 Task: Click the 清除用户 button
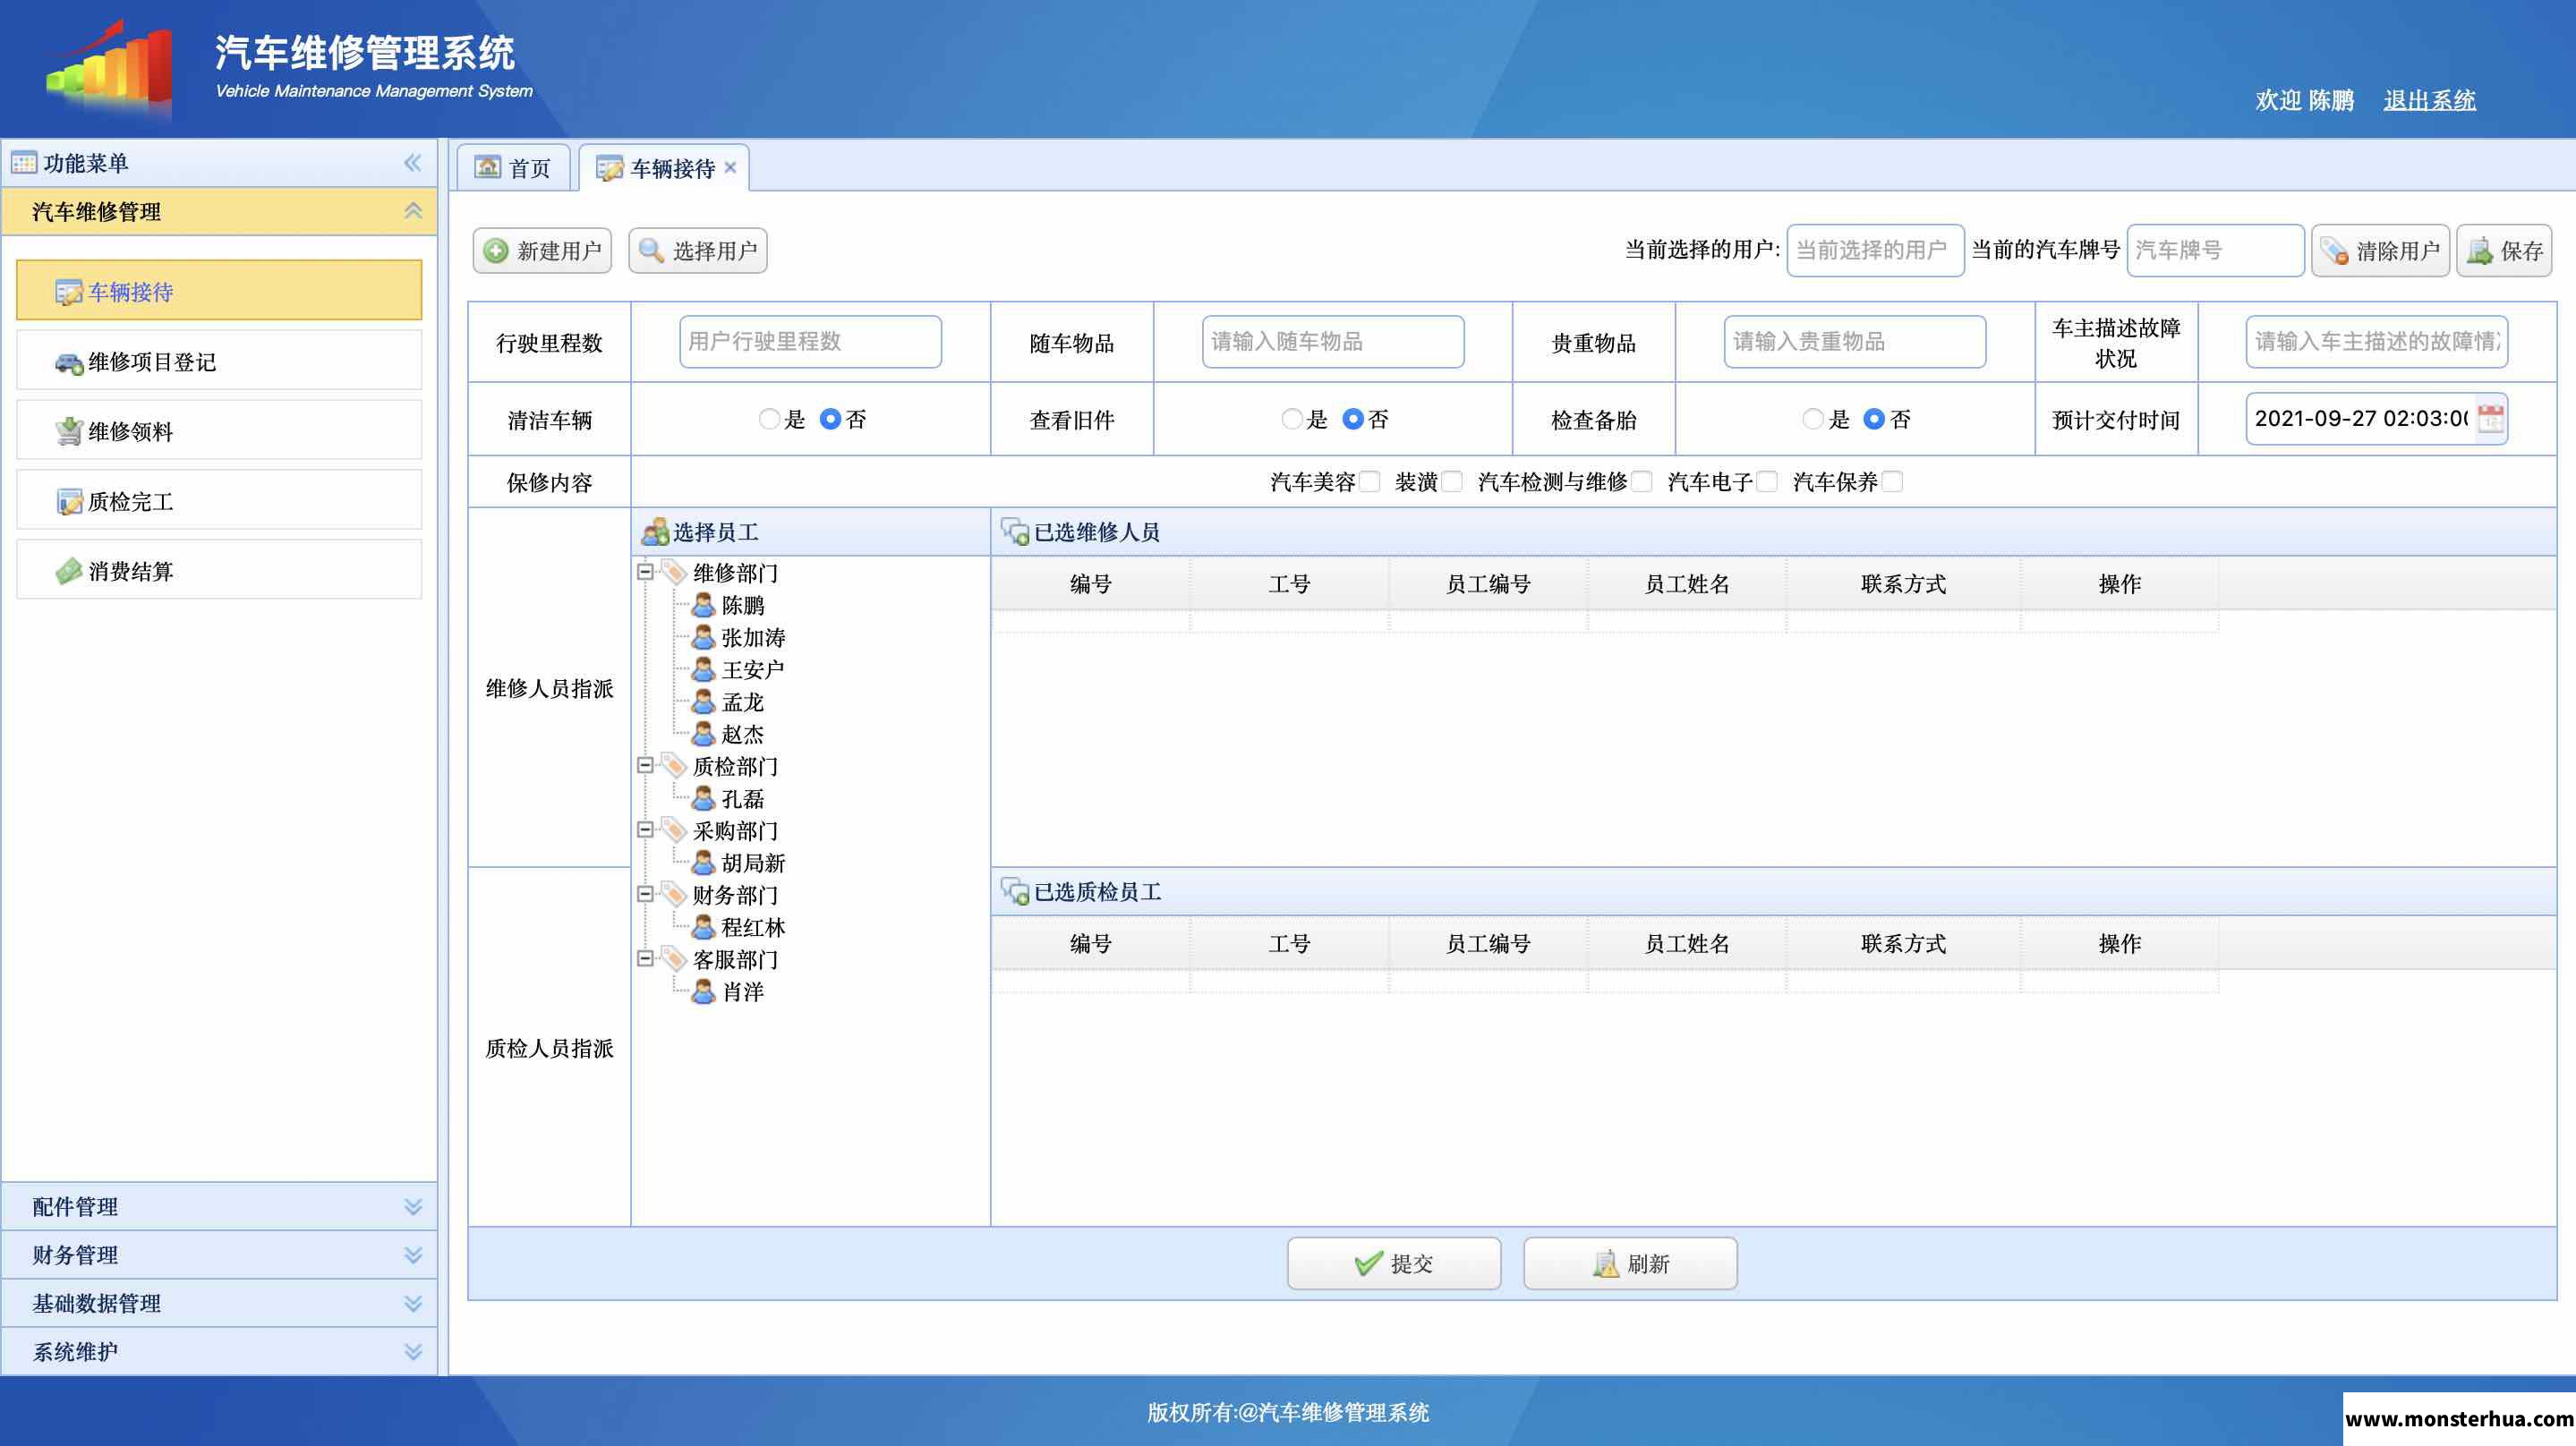pos(2380,250)
